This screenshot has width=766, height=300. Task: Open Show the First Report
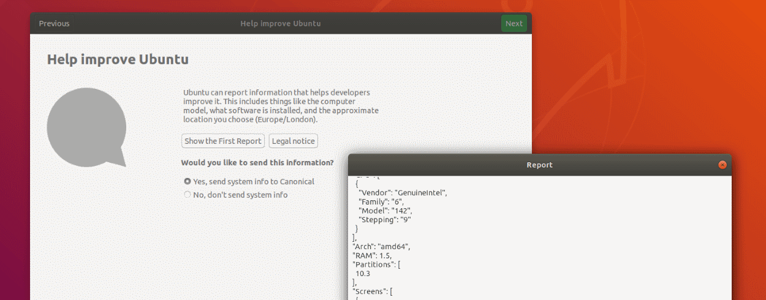(x=223, y=141)
